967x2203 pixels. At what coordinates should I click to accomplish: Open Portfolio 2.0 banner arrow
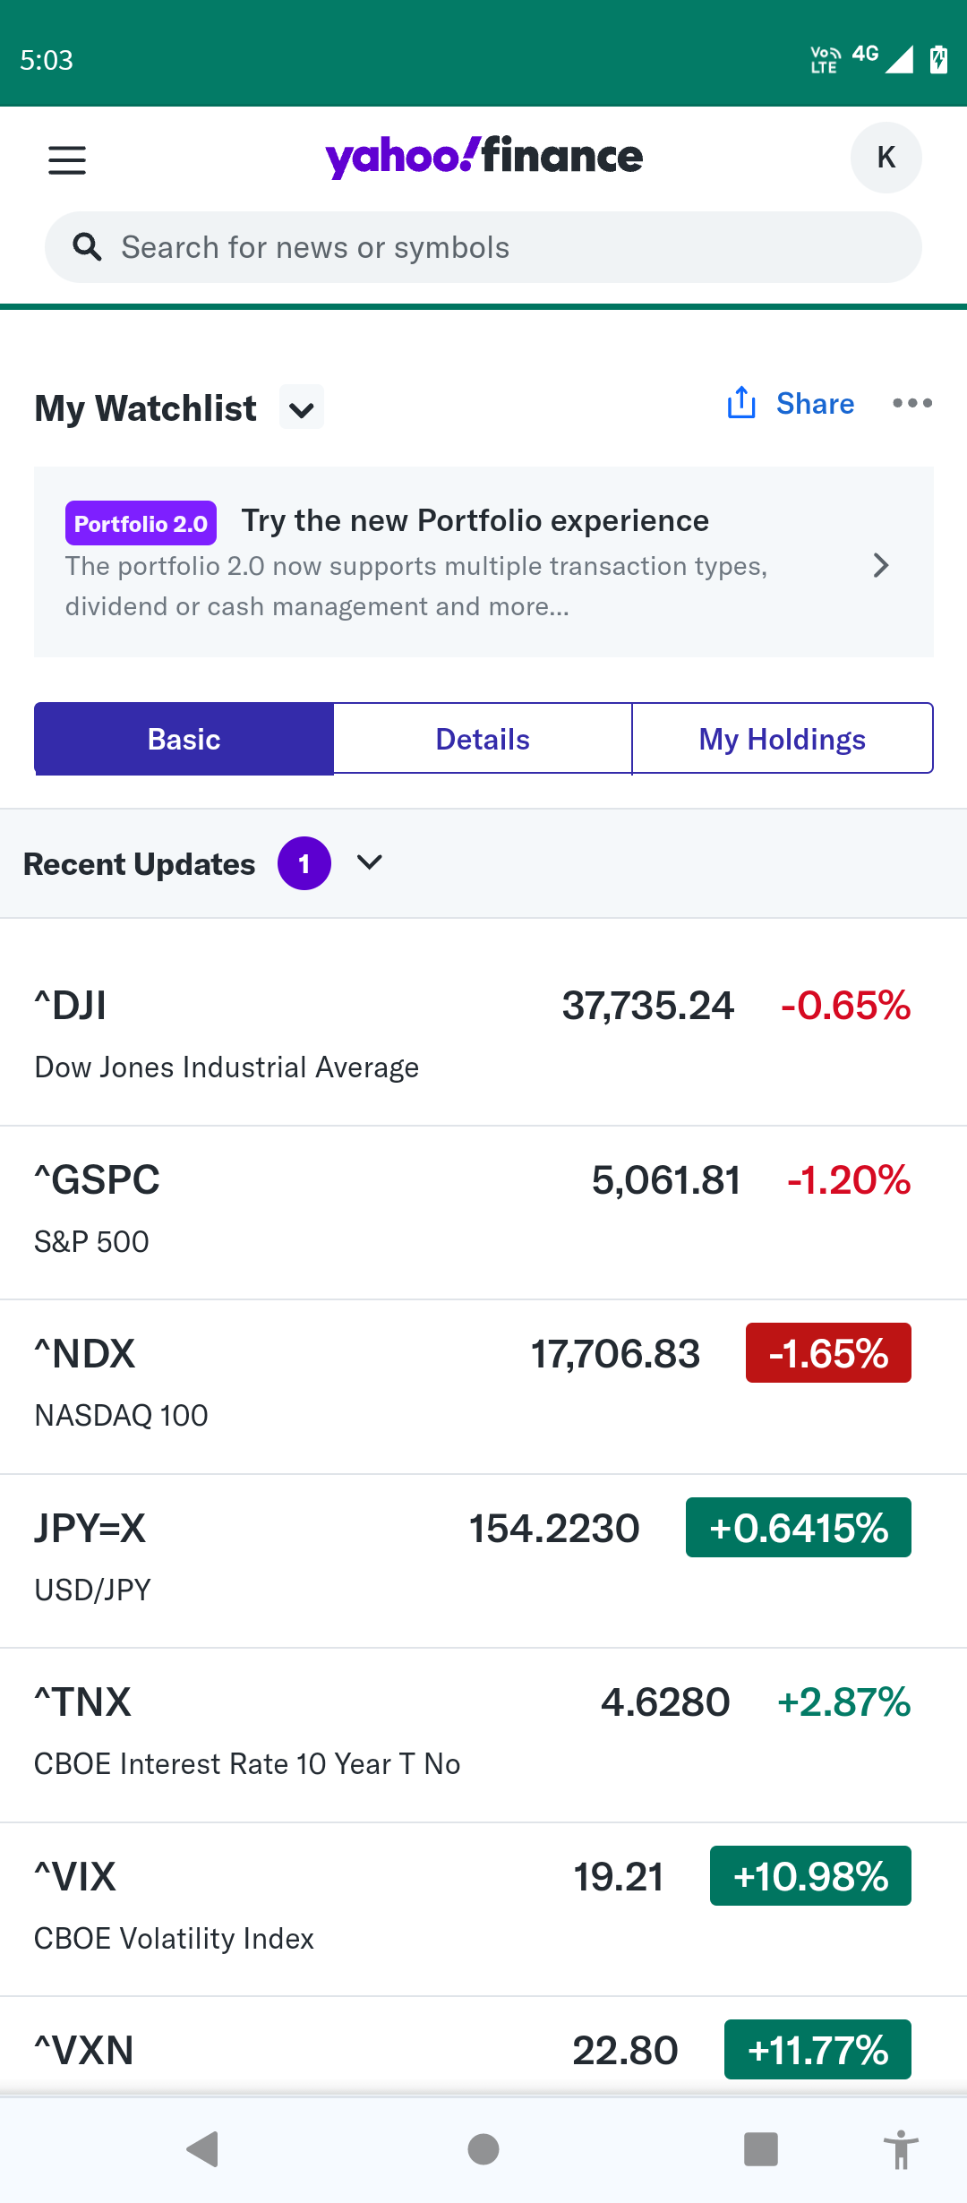pyautogui.click(x=881, y=565)
